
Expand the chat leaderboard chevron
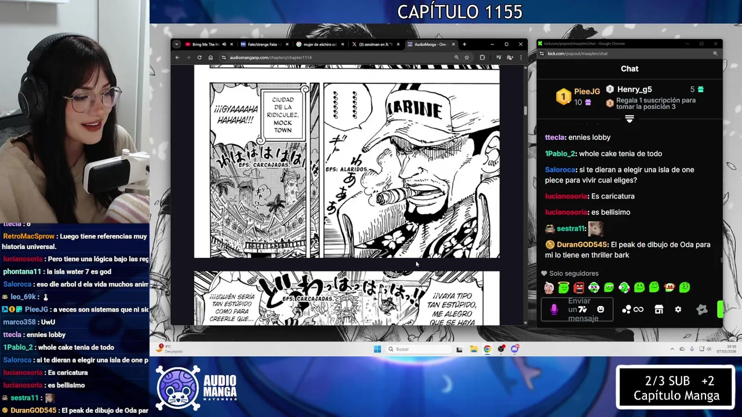point(630,119)
